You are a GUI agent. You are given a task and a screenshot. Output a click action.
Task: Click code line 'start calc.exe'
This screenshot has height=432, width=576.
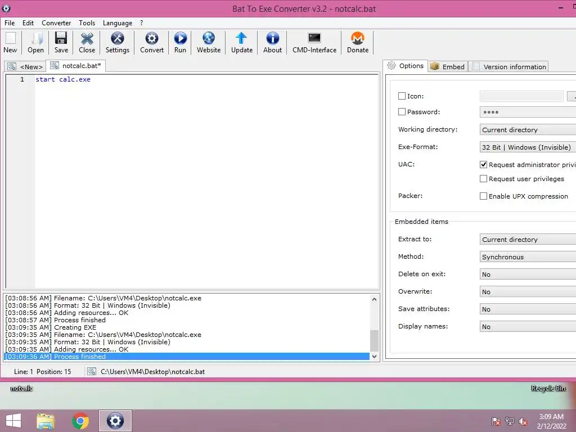(63, 79)
